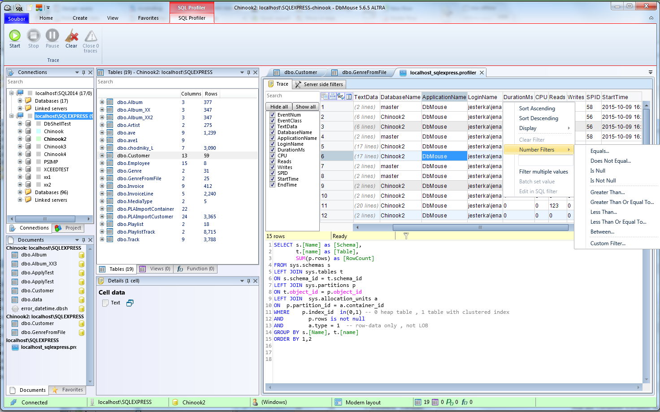660x412 pixels.
Task: Collapse the localhost\SQL2014 connection node
Action: pos(11,93)
